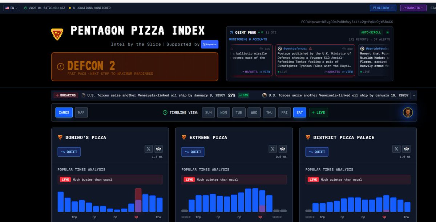Open VIEW on the ballistic missile feed card

265,72
